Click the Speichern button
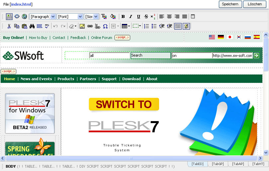This screenshot has width=269, height=171. point(230,4)
